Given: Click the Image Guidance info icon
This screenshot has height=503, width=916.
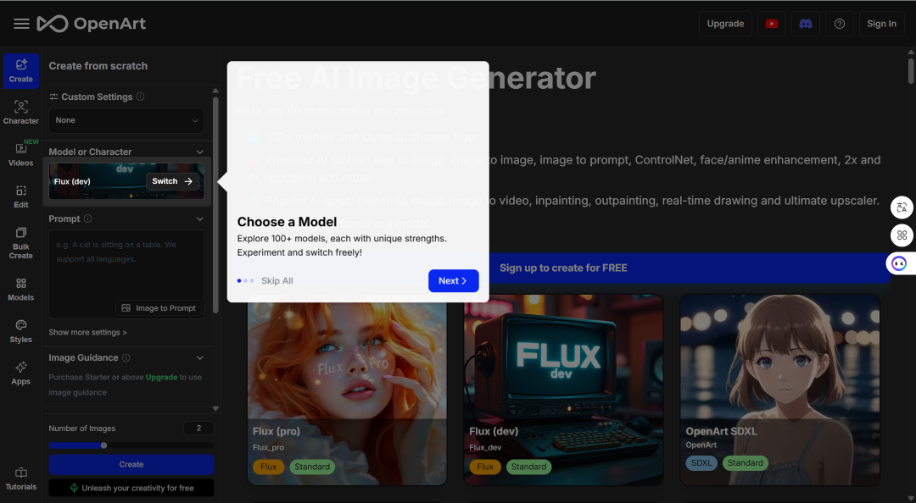Looking at the screenshot, I should pos(126,357).
